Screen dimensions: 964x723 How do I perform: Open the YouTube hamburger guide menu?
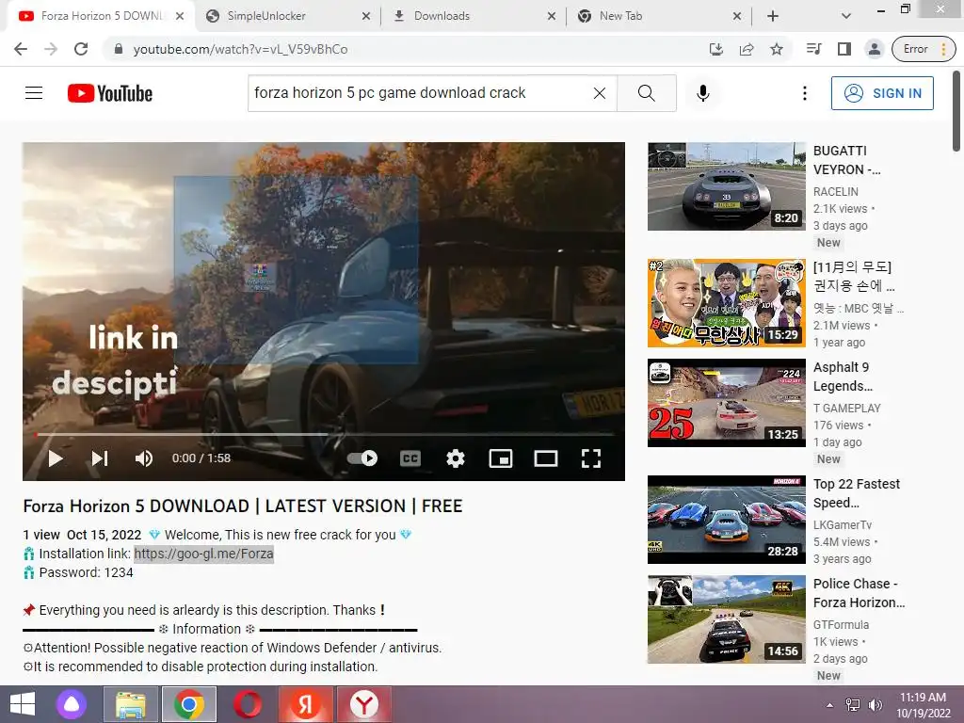(x=34, y=93)
